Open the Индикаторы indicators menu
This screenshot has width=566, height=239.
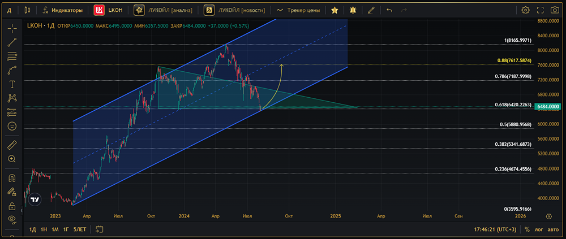point(63,10)
